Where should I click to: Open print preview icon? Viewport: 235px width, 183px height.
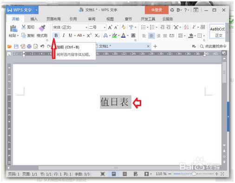pos(36,46)
